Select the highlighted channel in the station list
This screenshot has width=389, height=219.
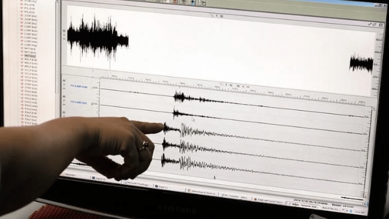coord(30,56)
